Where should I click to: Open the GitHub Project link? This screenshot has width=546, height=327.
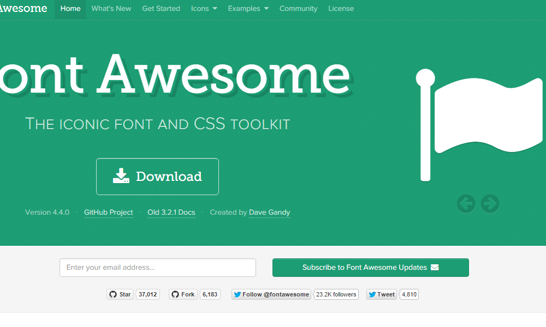click(109, 213)
